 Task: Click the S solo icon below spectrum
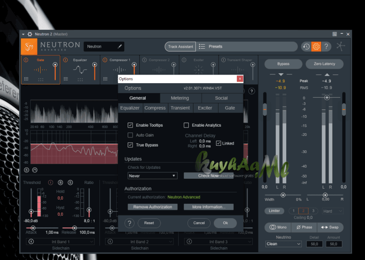(x=27, y=170)
